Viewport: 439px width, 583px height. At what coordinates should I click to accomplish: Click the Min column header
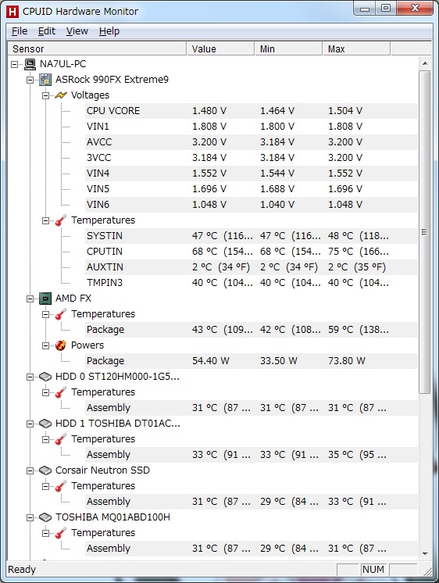coord(288,48)
